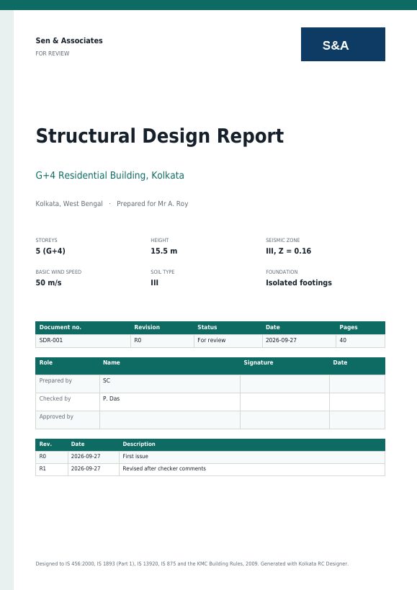
Task: Click the date cell in the R0 revision row
Action: tap(94, 457)
